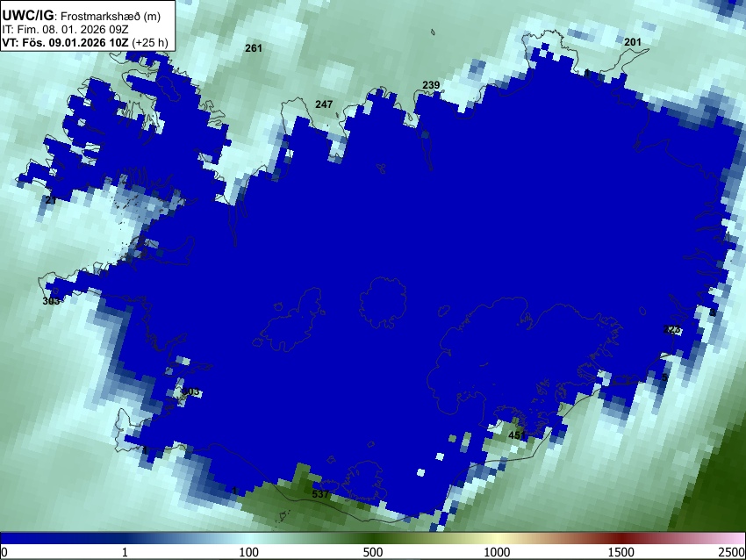Click the 1500 label on the color scale

tap(621, 552)
